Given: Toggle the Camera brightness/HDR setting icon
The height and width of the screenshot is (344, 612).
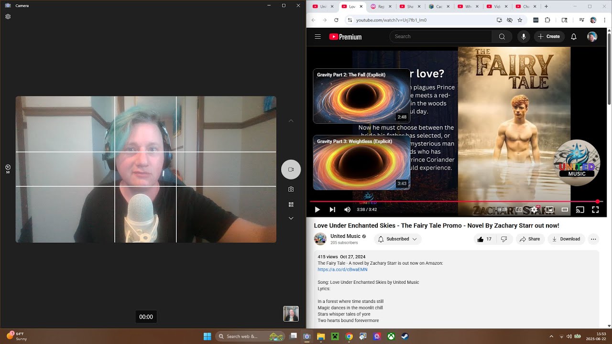Looking at the screenshot, I should pos(8,168).
